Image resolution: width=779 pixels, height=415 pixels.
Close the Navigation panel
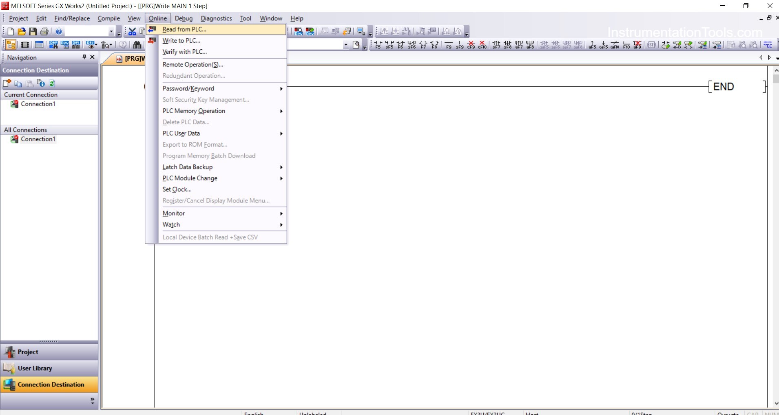92,57
